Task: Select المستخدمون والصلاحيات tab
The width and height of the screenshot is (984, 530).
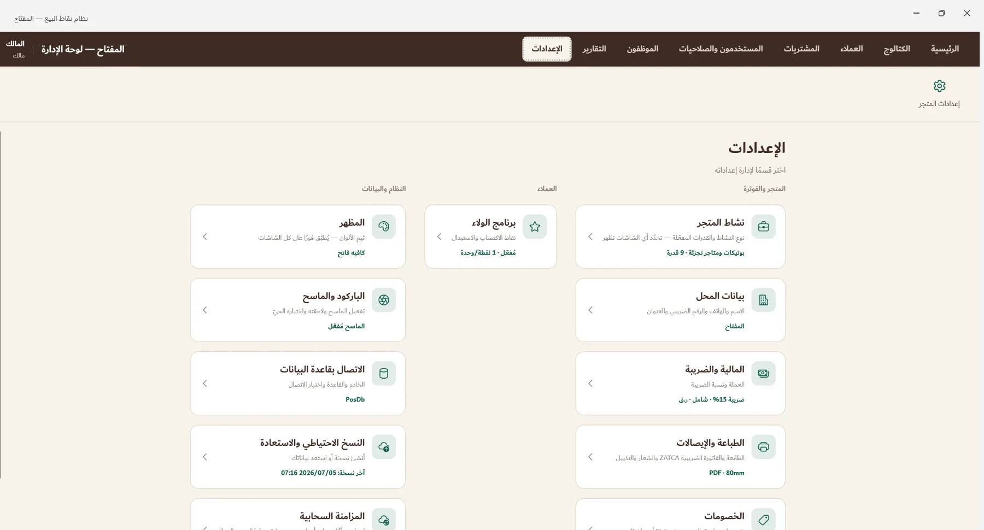Action: click(x=721, y=49)
